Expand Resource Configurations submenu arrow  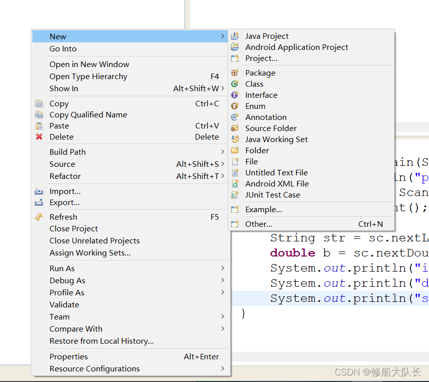[223, 368]
